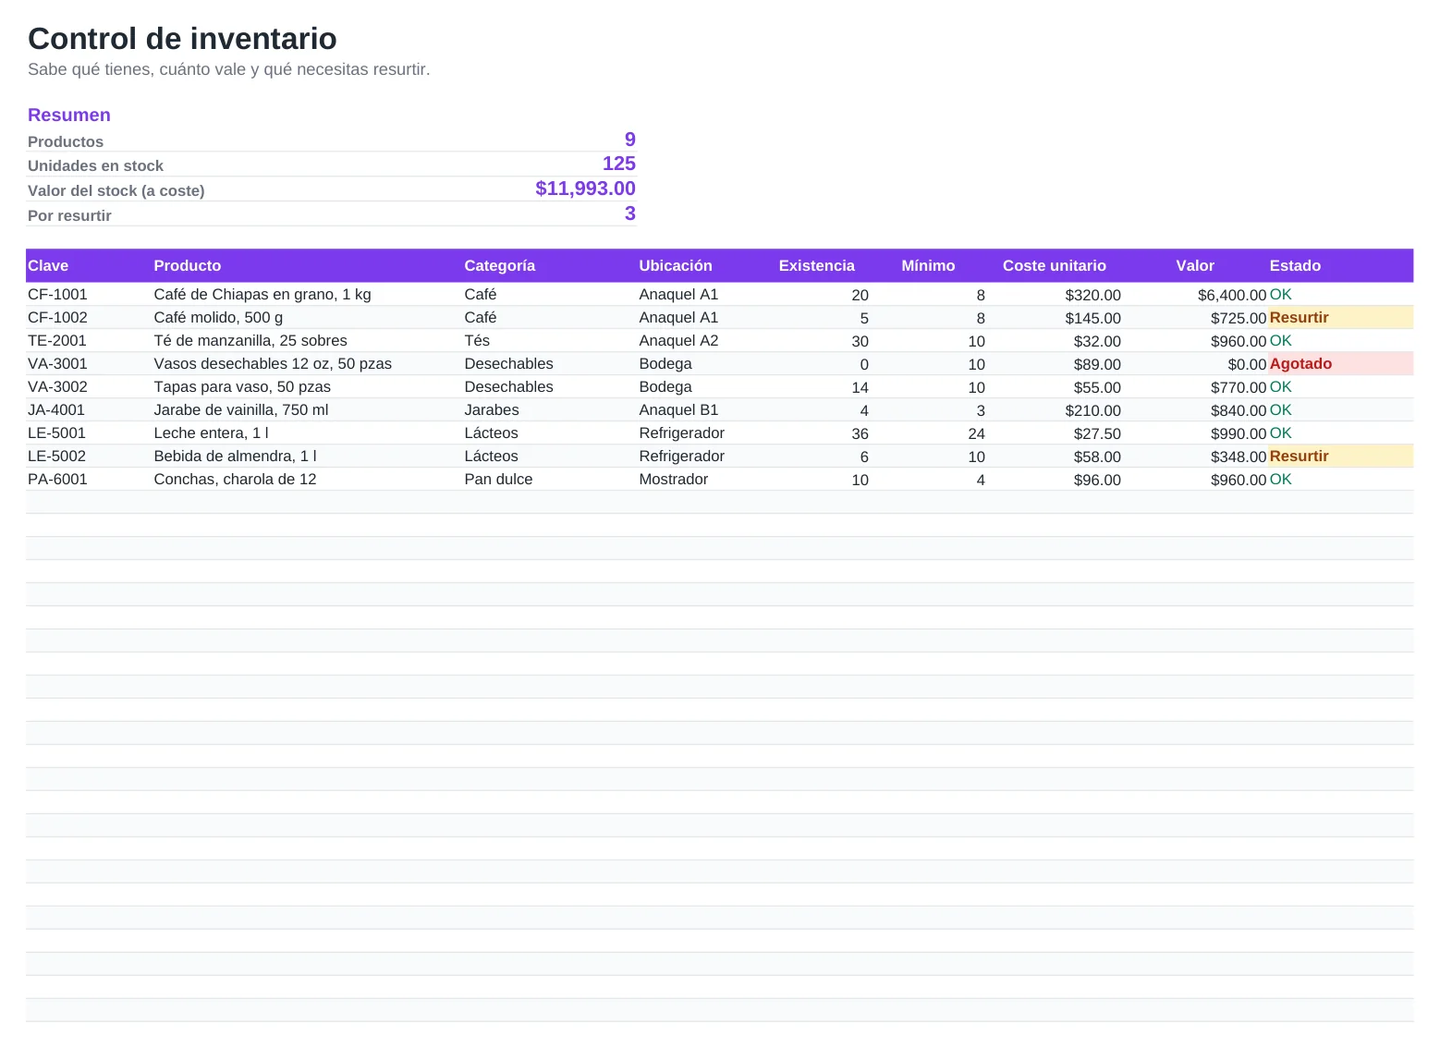The height and width of the screenshot is (1048, 1440).
Task: Select the units in stock value 125
Action: 619,164
